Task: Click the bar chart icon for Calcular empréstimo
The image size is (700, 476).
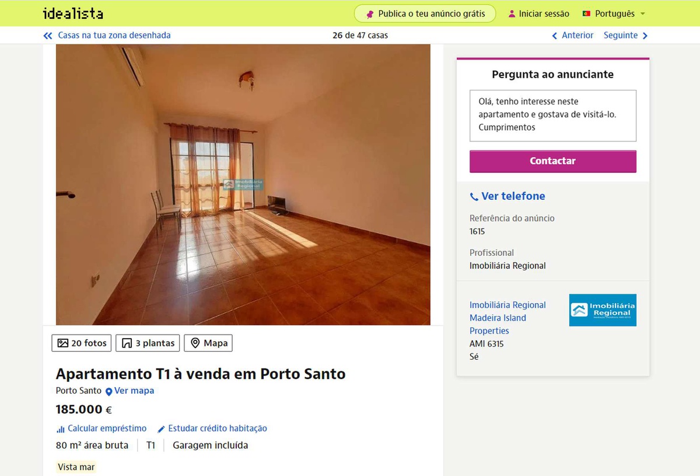Action: pos(61,429)
